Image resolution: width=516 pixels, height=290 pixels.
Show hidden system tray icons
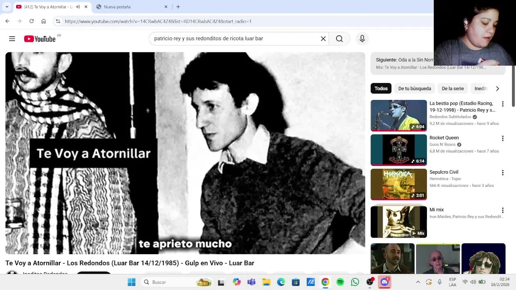(418, 282)
